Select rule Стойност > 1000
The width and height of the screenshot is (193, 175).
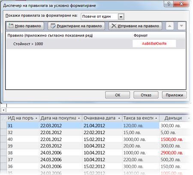pyautogui.click(x=96, y=44)
